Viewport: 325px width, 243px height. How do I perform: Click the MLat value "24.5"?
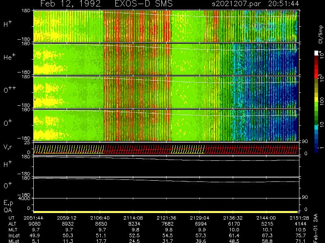(134, 241)
